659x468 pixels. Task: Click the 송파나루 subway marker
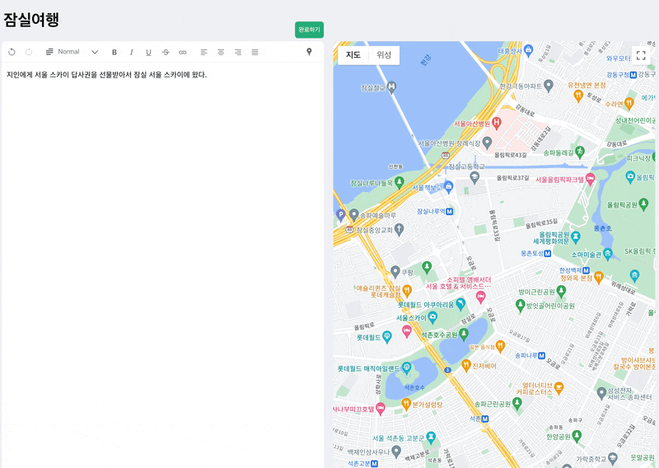(542, 356)
